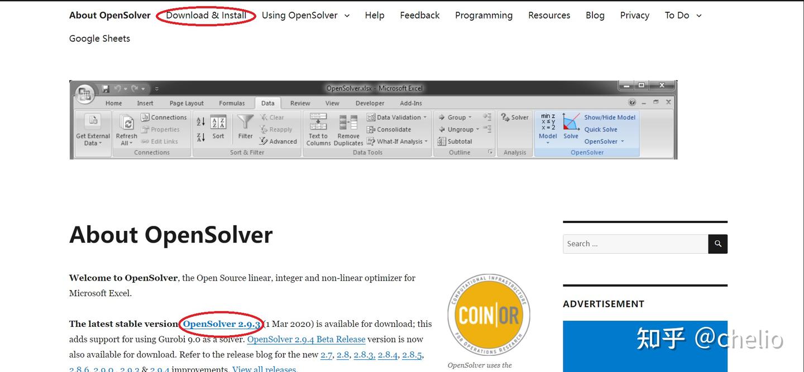Select Remove Duplicates in Data Tools

tap(348, 128)
